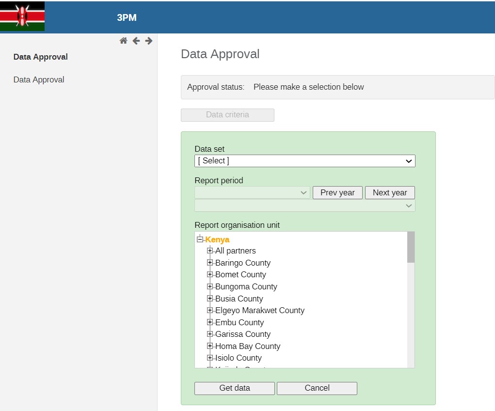The width and height of the screenshot is (495, 411).
Task: Open the Data set dropdown
Action: [x=305, y=161]
